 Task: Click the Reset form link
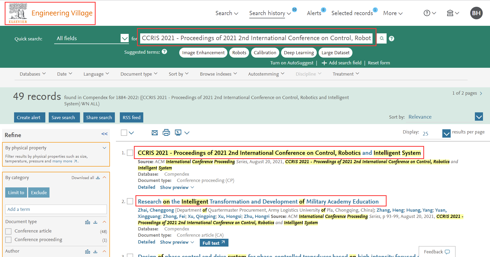click(x=379, y=63)
